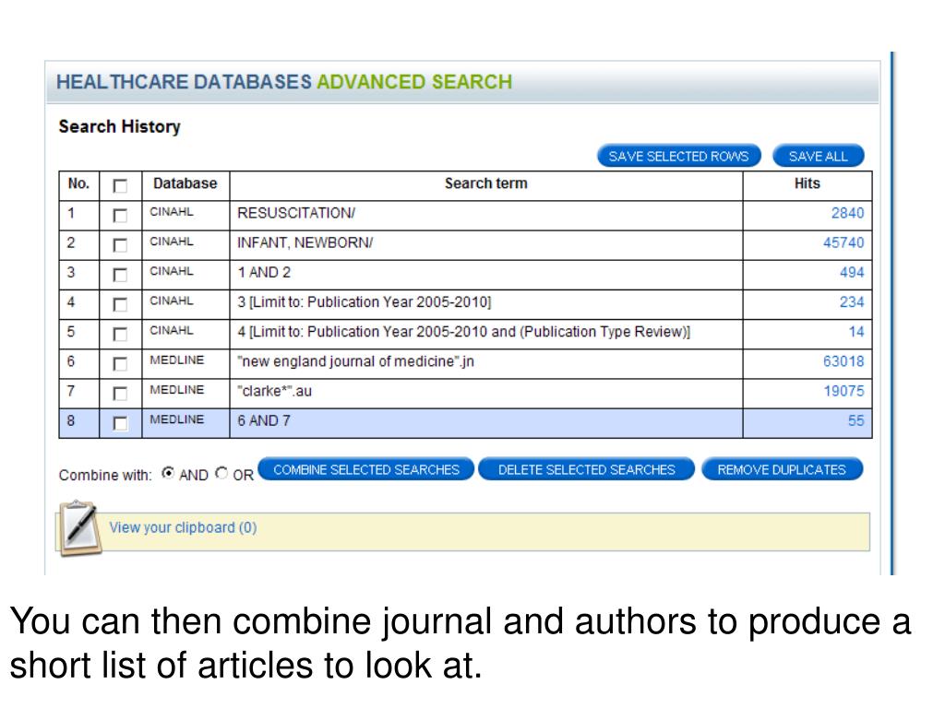Tick checkbox for row 8 '6 AND 7'
The height and width of the screenshot is (708, 945).
pos(120,423)
